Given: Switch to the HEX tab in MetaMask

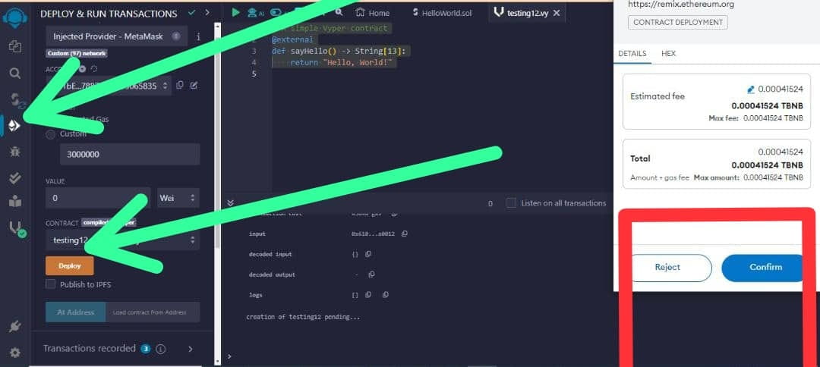Looking at the screenshot, I should click(668, 54).
